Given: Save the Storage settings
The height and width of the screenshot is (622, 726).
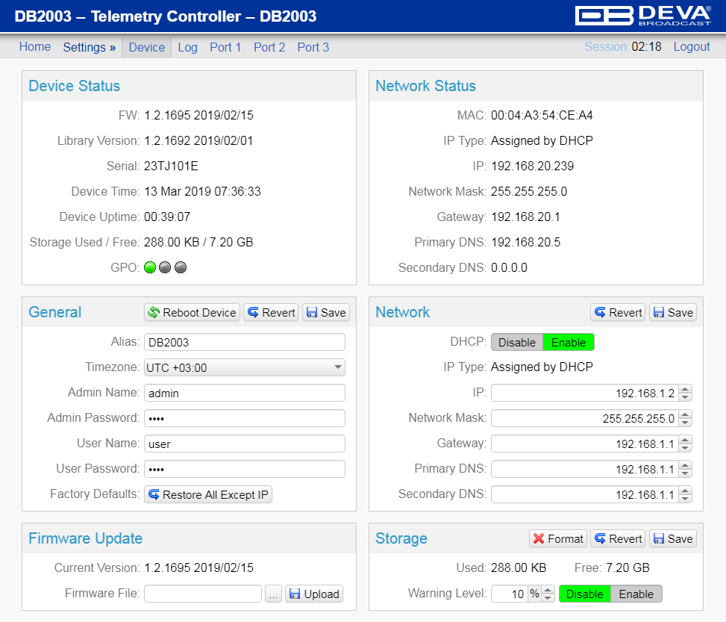Looking at the screenshot, I should click(673, 538).
